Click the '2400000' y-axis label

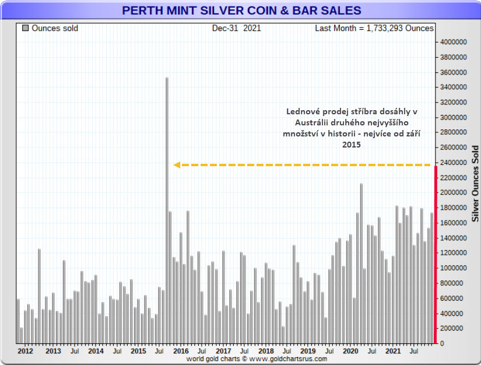click(x=454, y=163)
